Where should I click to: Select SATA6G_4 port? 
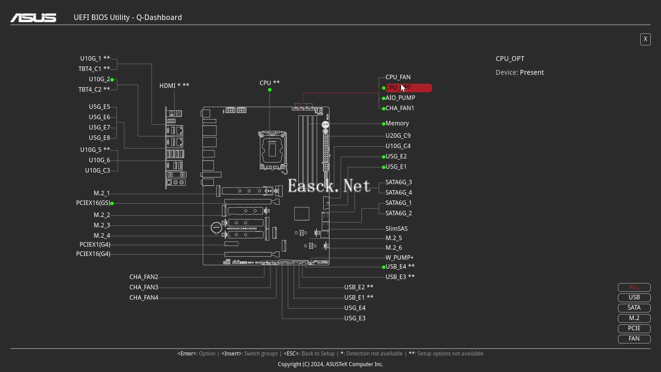coord(399,193)
